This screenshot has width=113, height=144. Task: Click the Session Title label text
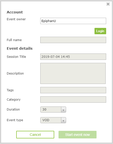click(16, 57)
